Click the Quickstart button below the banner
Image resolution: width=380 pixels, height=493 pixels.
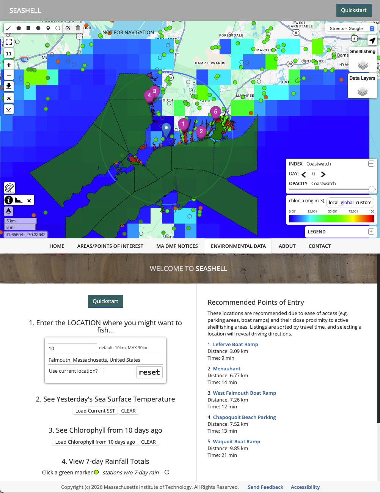click(105, 301)
